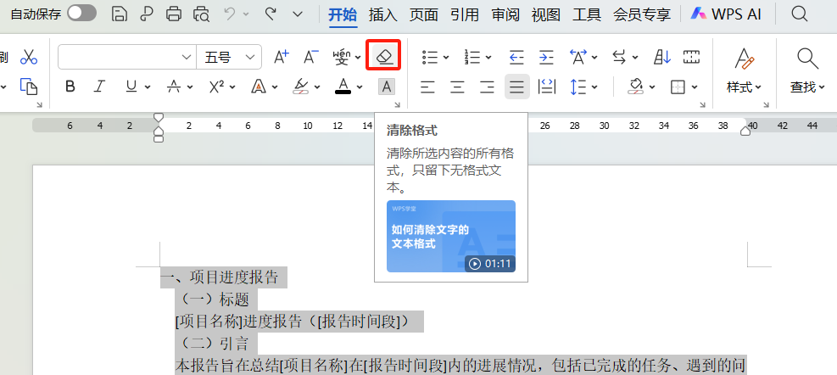Toggle character shading gray A button
Viewport: 837px width, 375px height.
tap(387, 86)
